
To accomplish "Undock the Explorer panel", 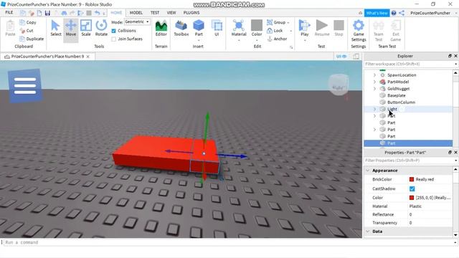I will 450,56.
